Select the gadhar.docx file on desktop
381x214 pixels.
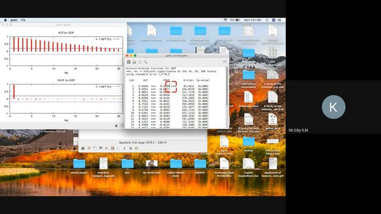tap(273, 119)
